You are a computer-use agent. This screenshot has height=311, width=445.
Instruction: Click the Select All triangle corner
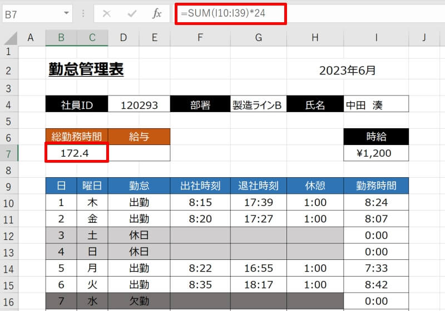pos(11,38)
